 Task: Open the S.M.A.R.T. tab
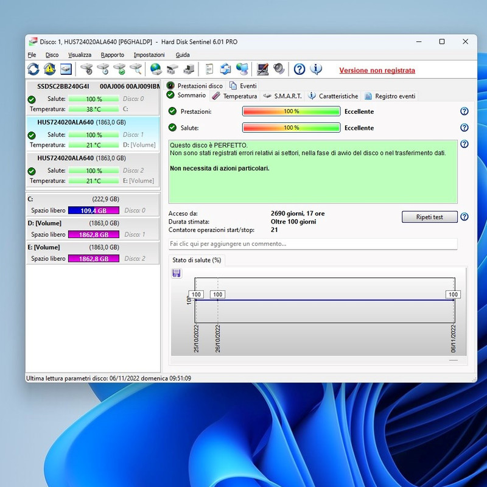pos(282,96)
